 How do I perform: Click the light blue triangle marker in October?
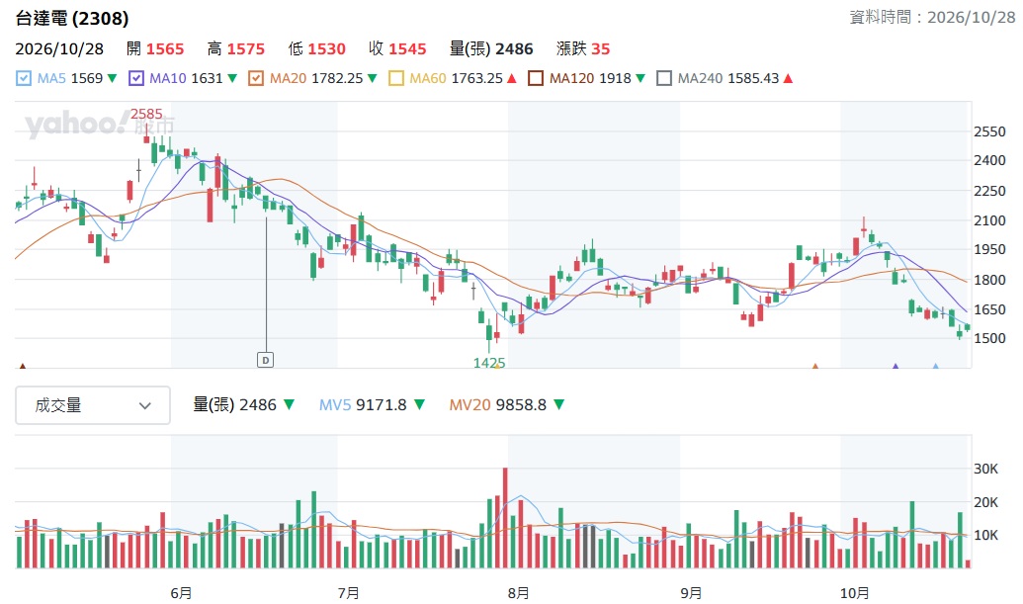tap(936, 366)
